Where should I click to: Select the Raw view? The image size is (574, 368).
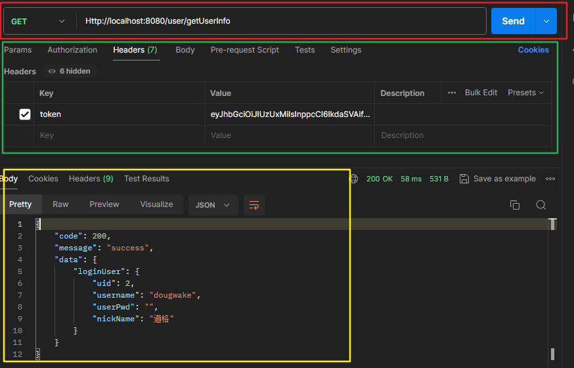(60, 204)
